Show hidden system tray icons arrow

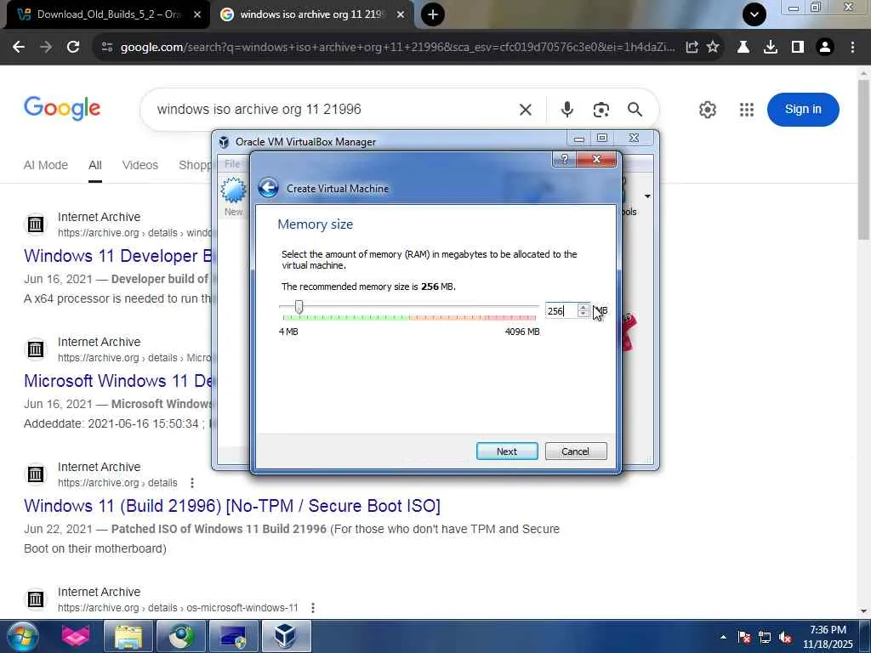(x=723, y=637)
